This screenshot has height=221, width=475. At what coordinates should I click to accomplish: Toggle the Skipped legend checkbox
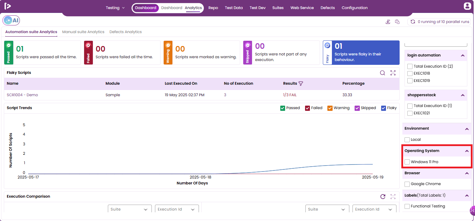[357, 108]
